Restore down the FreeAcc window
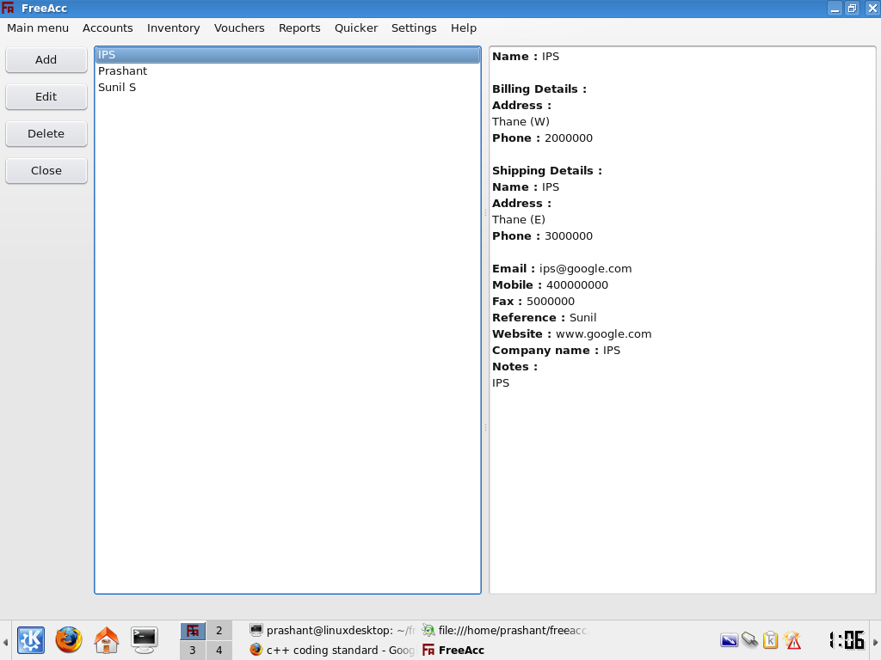881x660 pixels. (x=853, y=9)
